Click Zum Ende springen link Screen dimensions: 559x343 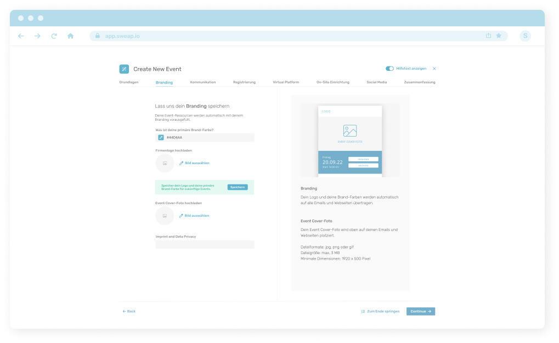[x=380, y=311]
